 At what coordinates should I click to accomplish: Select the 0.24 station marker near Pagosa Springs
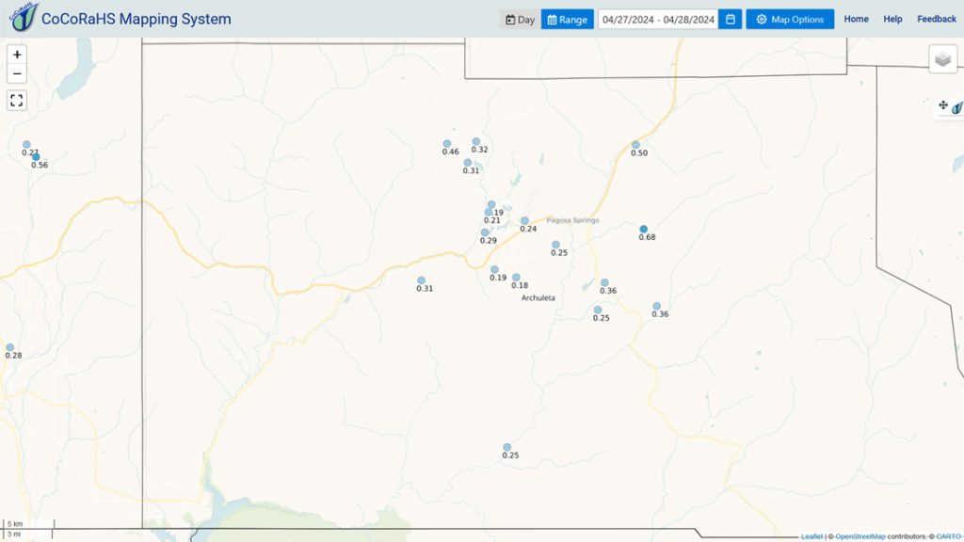[x=524, y=220]
